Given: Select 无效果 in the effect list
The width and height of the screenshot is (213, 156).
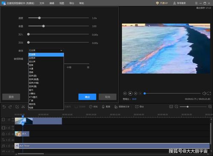Looking at the screenshot, I should coord(46,55).
